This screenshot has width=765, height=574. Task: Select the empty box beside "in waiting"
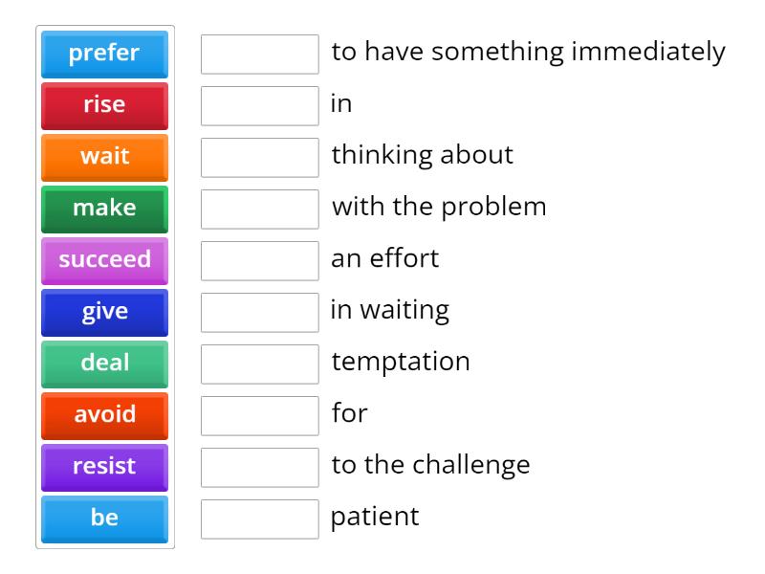coord(259,313)
